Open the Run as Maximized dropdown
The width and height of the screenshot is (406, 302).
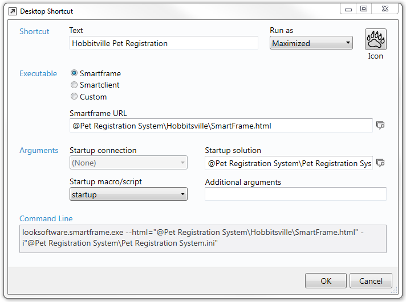tap(311, 43)
